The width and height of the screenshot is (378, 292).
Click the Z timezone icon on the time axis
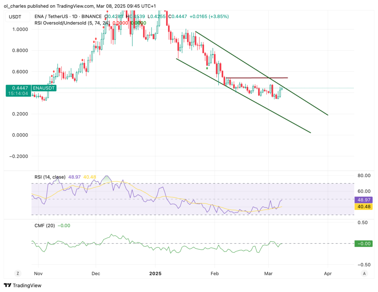pos(18,273)
